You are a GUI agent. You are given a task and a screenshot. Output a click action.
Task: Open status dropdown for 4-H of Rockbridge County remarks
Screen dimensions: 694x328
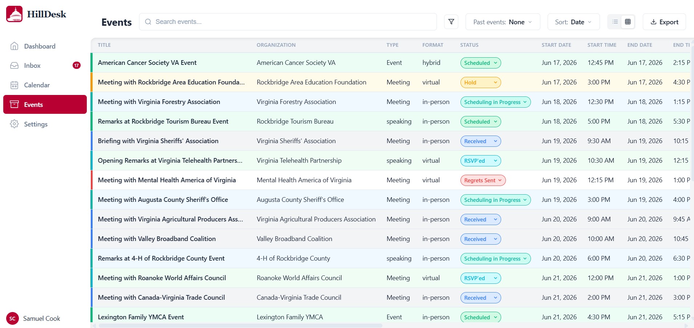(x=495, y=258)
